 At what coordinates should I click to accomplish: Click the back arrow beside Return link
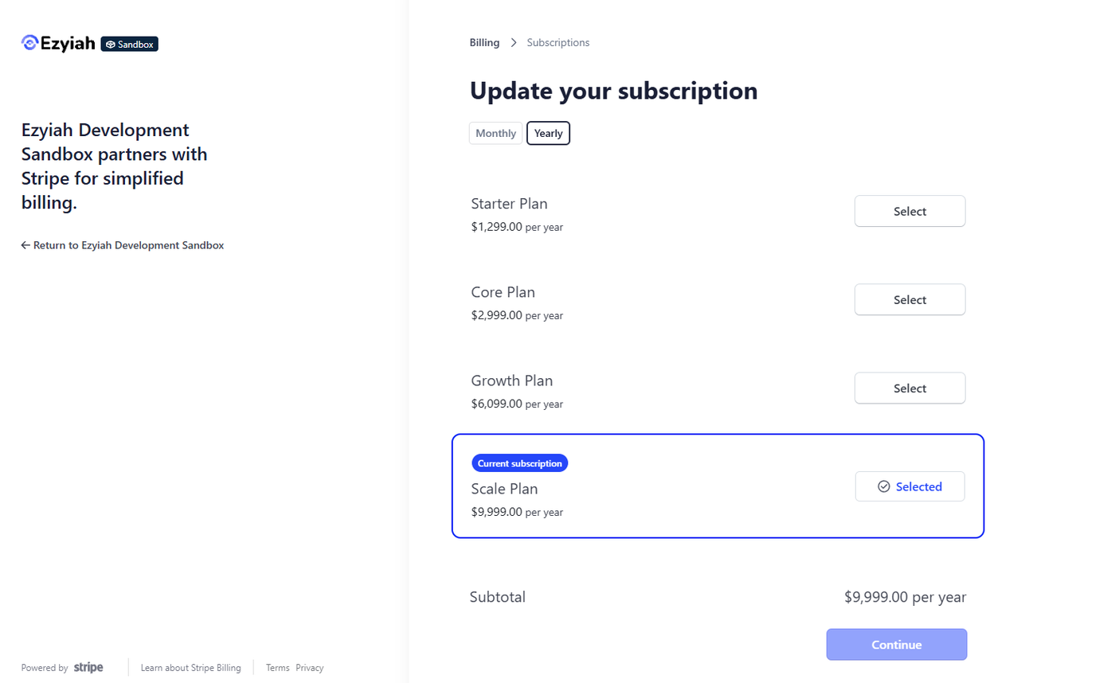point(25,246)
